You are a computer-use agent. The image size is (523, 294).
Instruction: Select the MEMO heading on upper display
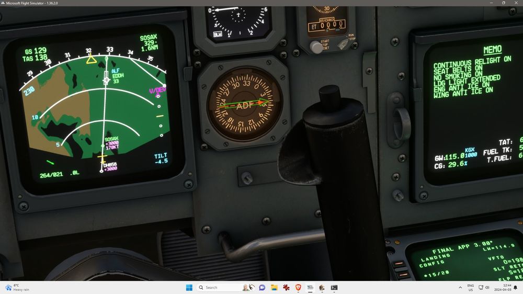pos(492,50)
